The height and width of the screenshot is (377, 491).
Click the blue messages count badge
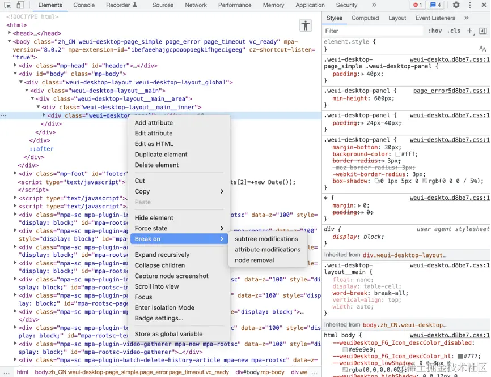coord(435,5)
